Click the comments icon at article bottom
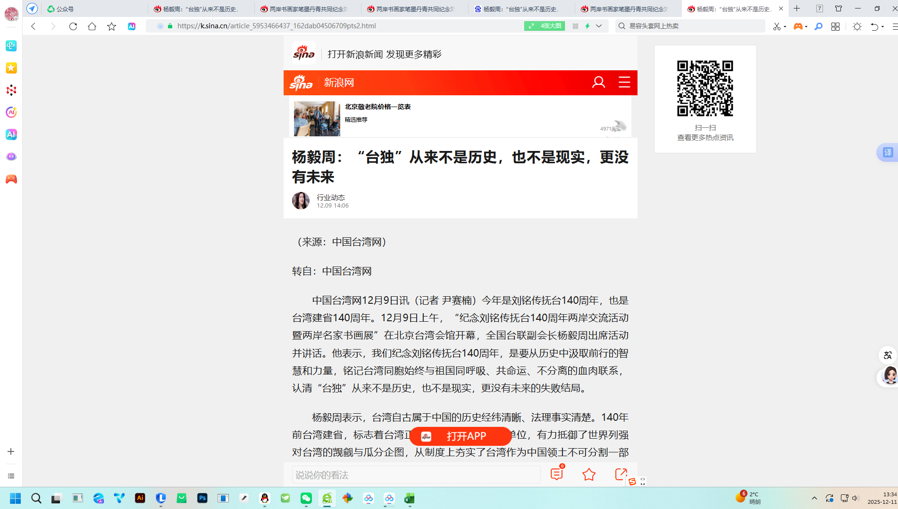Screen dimensions: 898x509 (557, 474)
